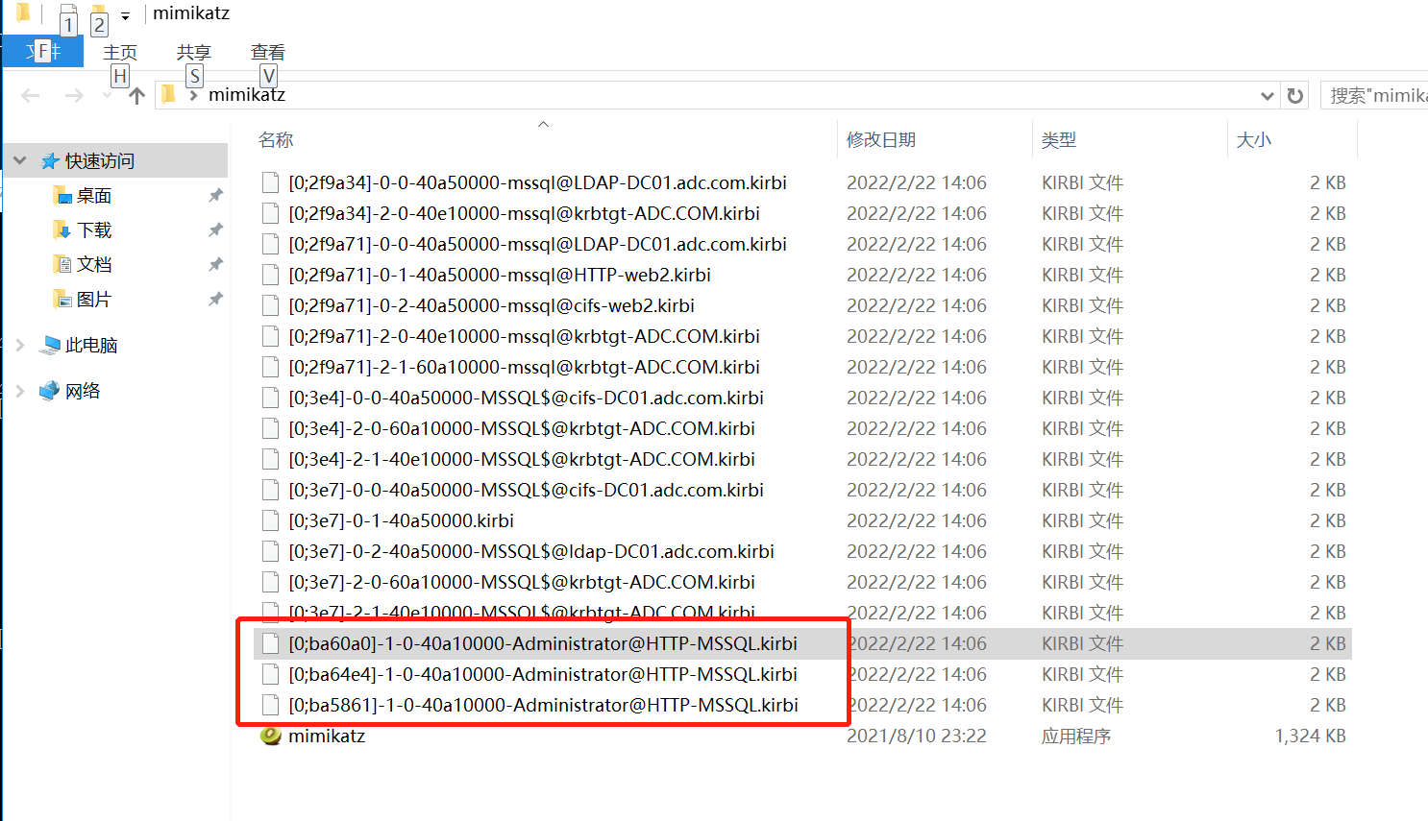Image resolution: width=1428 pixels, height=821 pixels.
Task: Click file icon of [0;3e7]-0-1-40a50000.kirbi
Action: pyautogui.click(x=271, y=520)
